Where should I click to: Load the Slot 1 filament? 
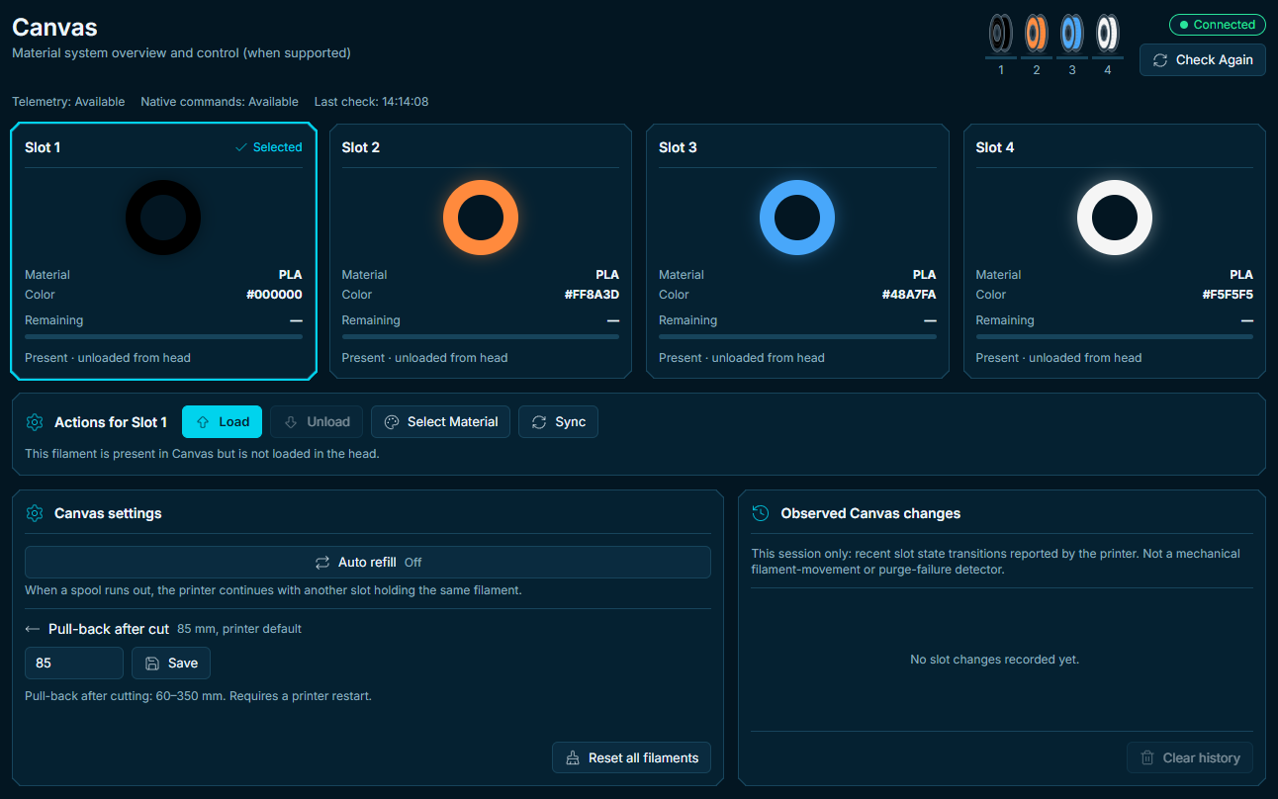point(223,422)
